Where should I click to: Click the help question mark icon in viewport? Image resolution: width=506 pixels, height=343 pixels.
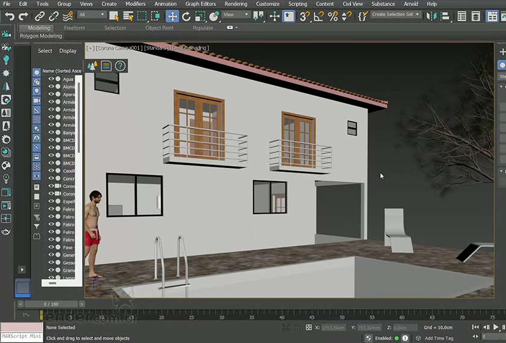120,66
